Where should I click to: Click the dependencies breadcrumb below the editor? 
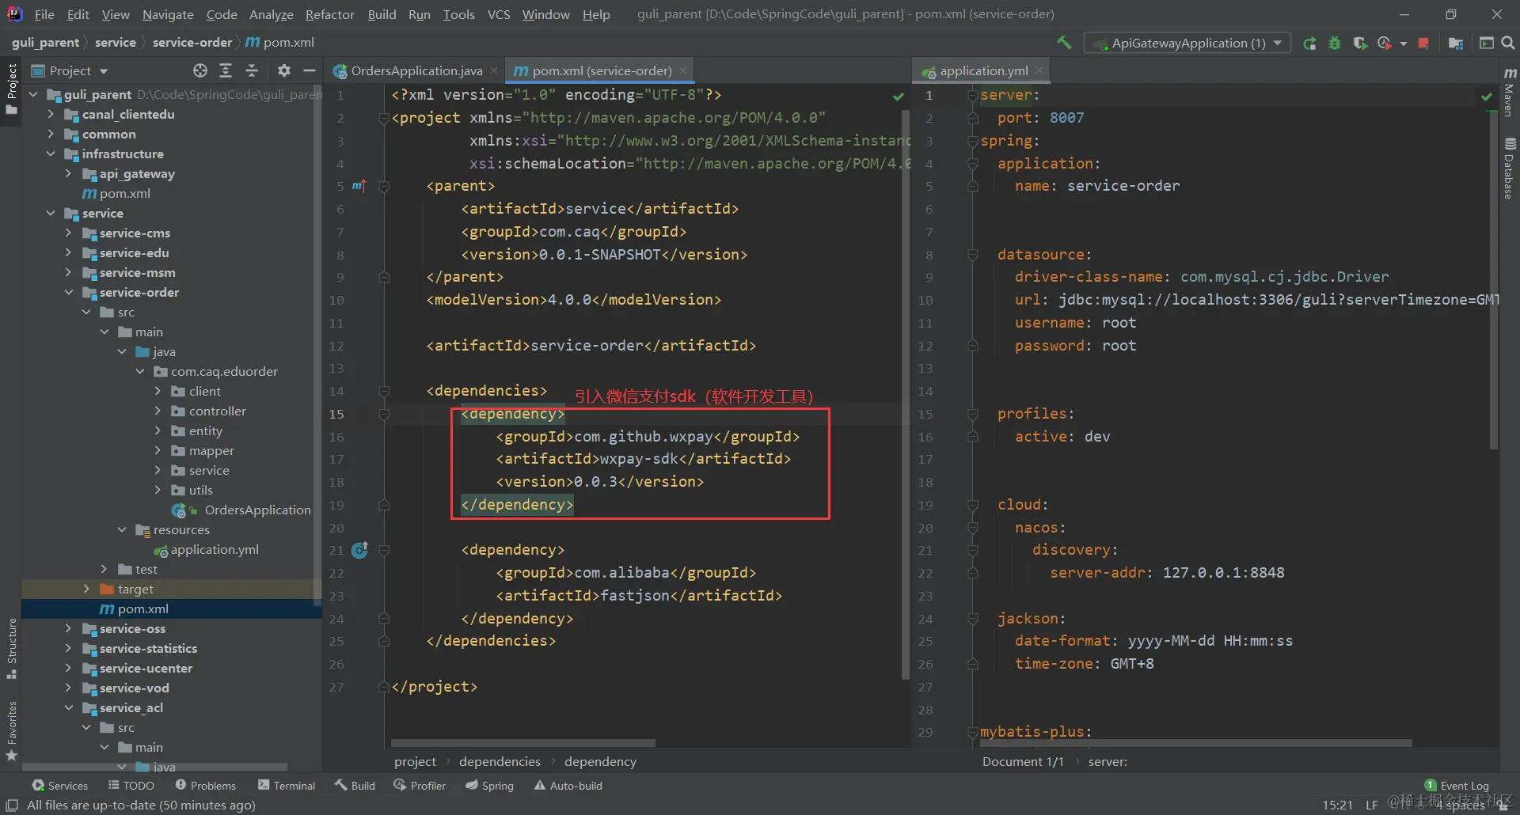point(500,761)
